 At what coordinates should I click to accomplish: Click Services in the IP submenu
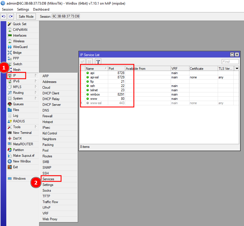(48, 179)
